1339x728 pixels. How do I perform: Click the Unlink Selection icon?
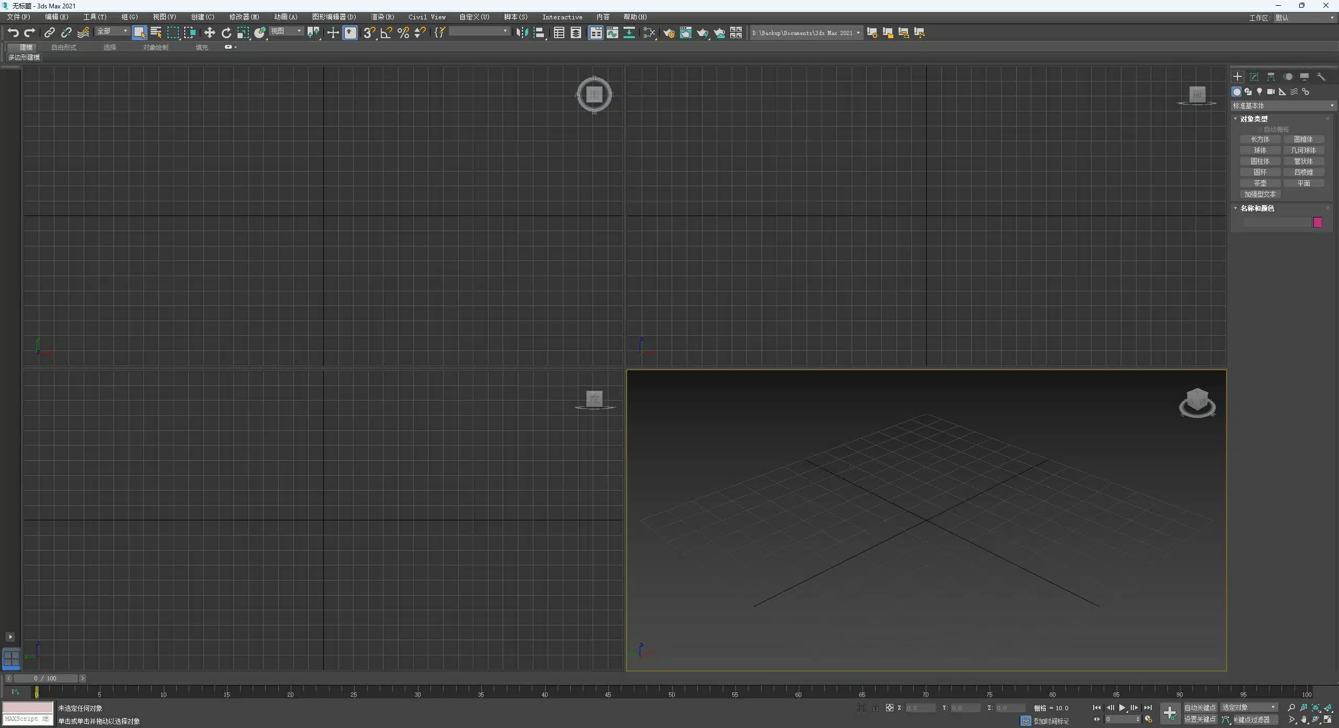[66, 33]
